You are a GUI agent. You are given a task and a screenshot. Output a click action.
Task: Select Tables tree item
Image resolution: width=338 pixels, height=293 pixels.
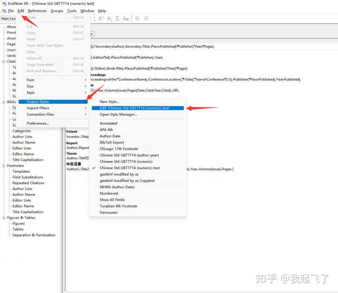(18, 229)
